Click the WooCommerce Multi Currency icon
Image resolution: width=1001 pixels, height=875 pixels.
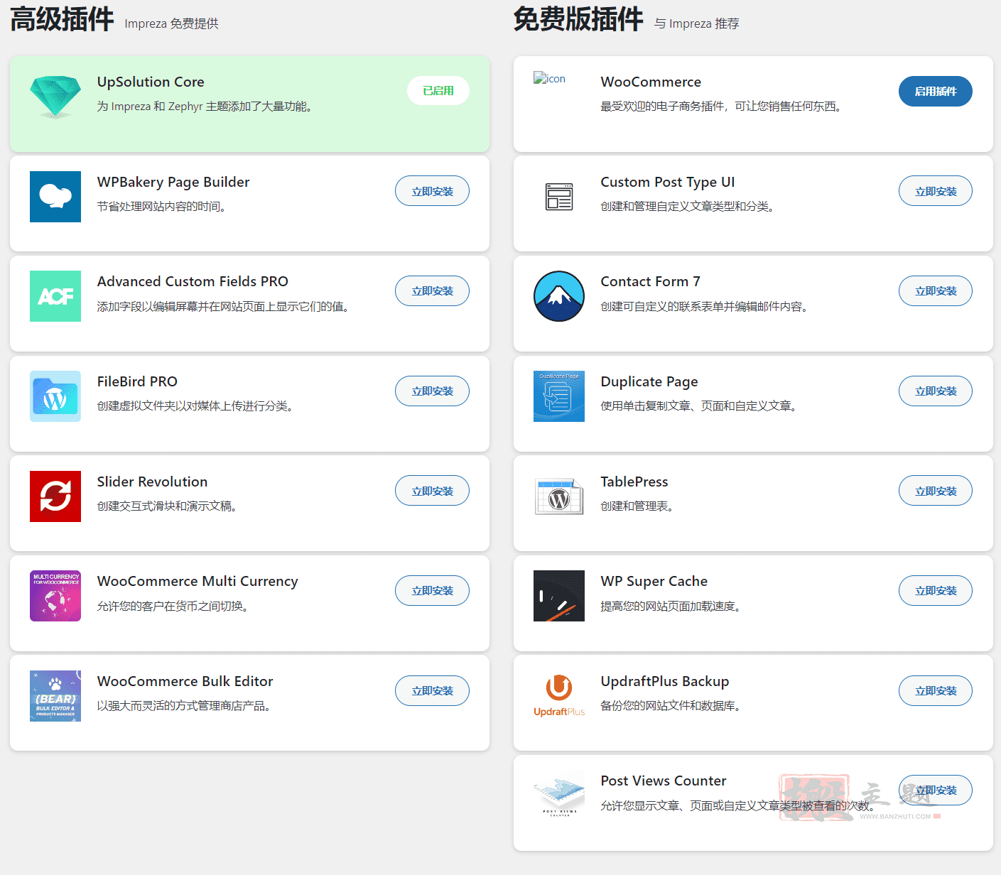[55, 596]
